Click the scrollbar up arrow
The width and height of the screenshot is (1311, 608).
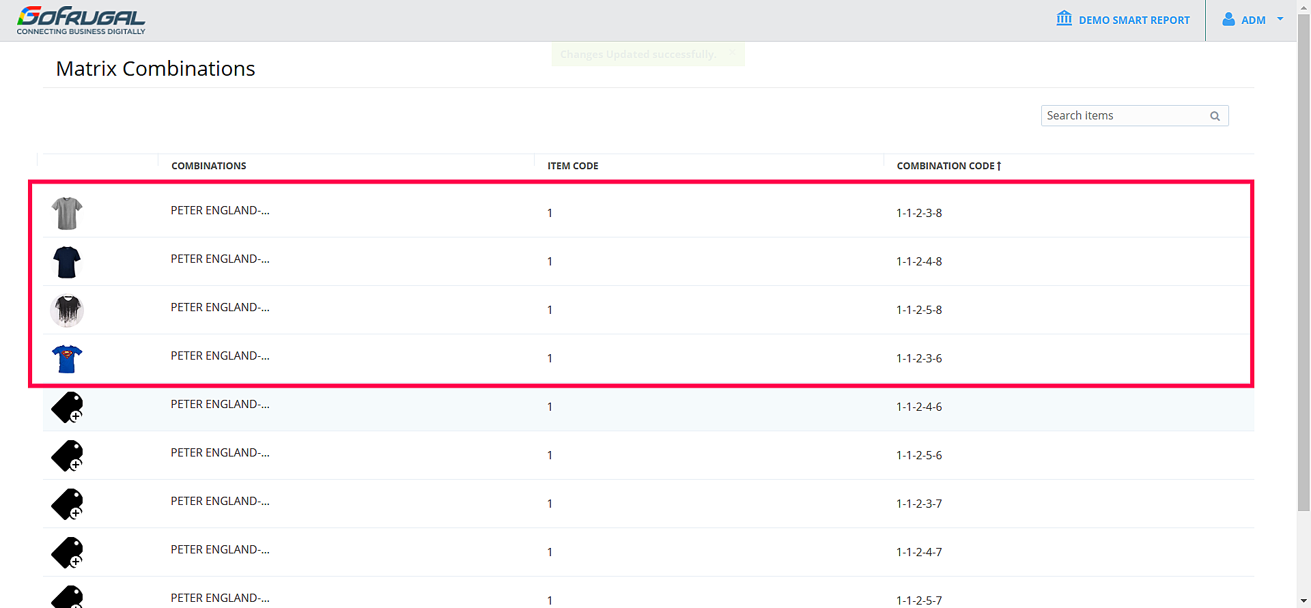tap(1303, 6)
